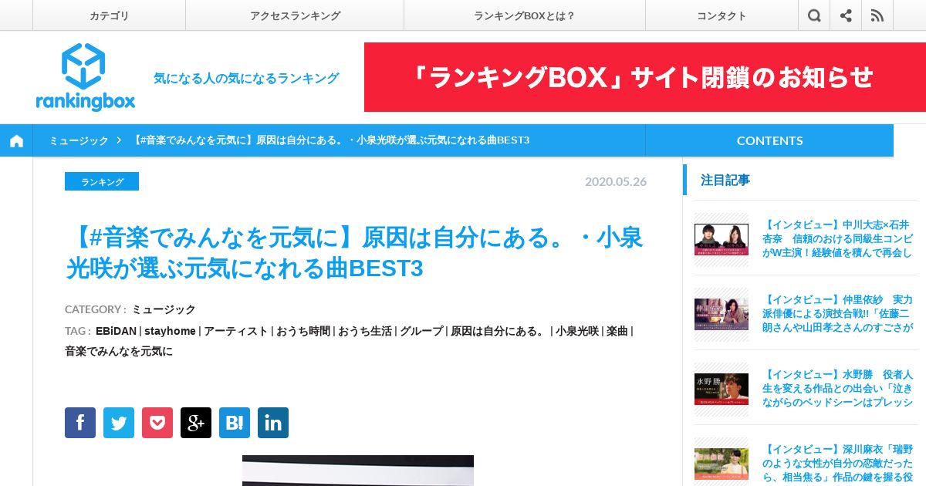Bookmark with Hatena B! icon
This screenshot has height=486, width=926.
(x=235, y=423)
